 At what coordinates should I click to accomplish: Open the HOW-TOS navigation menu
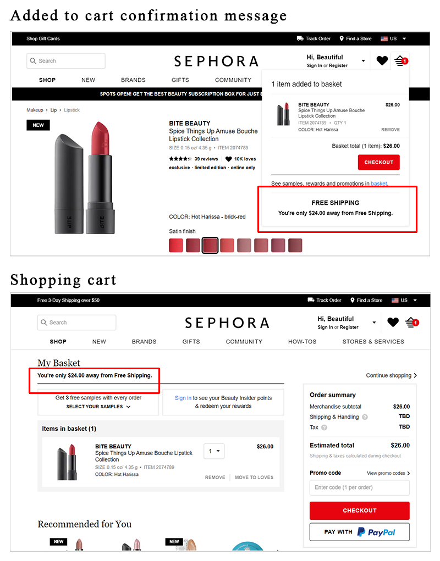coord(302,342)
